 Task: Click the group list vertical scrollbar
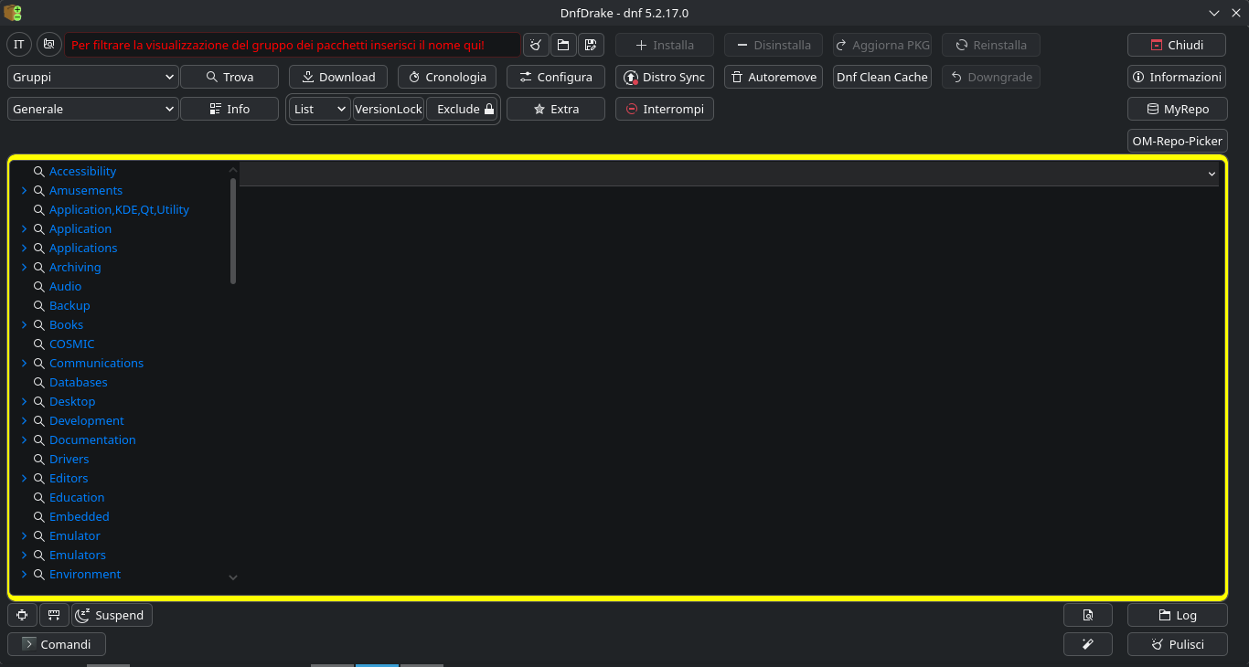tap(233, 230)
